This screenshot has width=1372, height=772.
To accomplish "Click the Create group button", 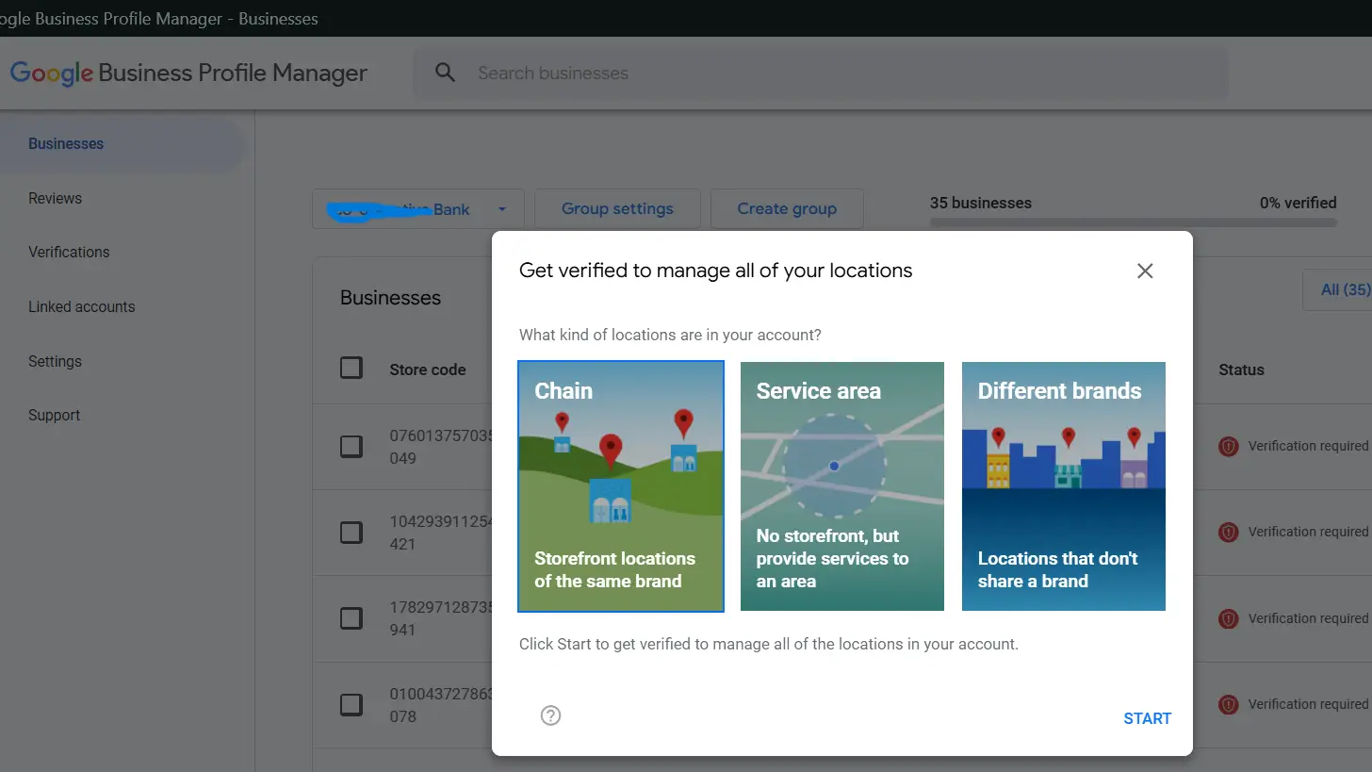I will coord(787,208).
